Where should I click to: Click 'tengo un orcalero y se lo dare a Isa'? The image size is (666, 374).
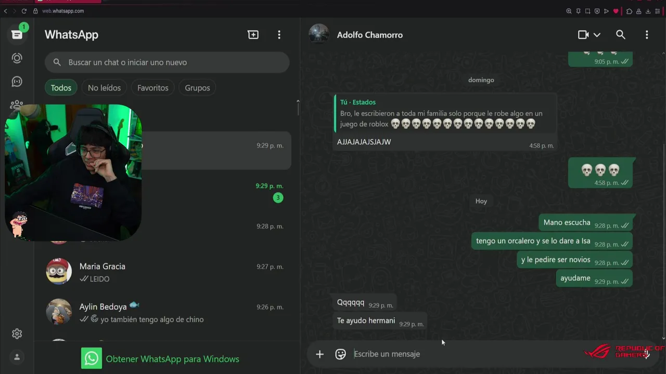click(552, 242)
